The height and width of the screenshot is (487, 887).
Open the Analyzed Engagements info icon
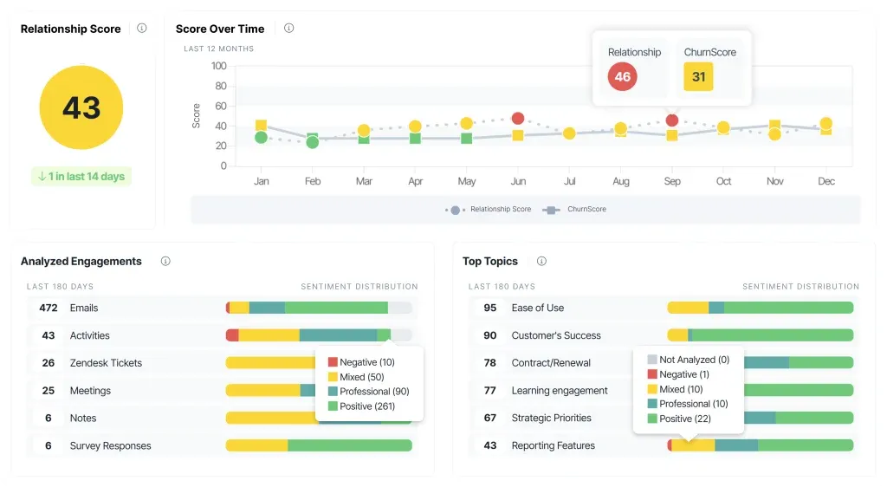pos(165,261)
